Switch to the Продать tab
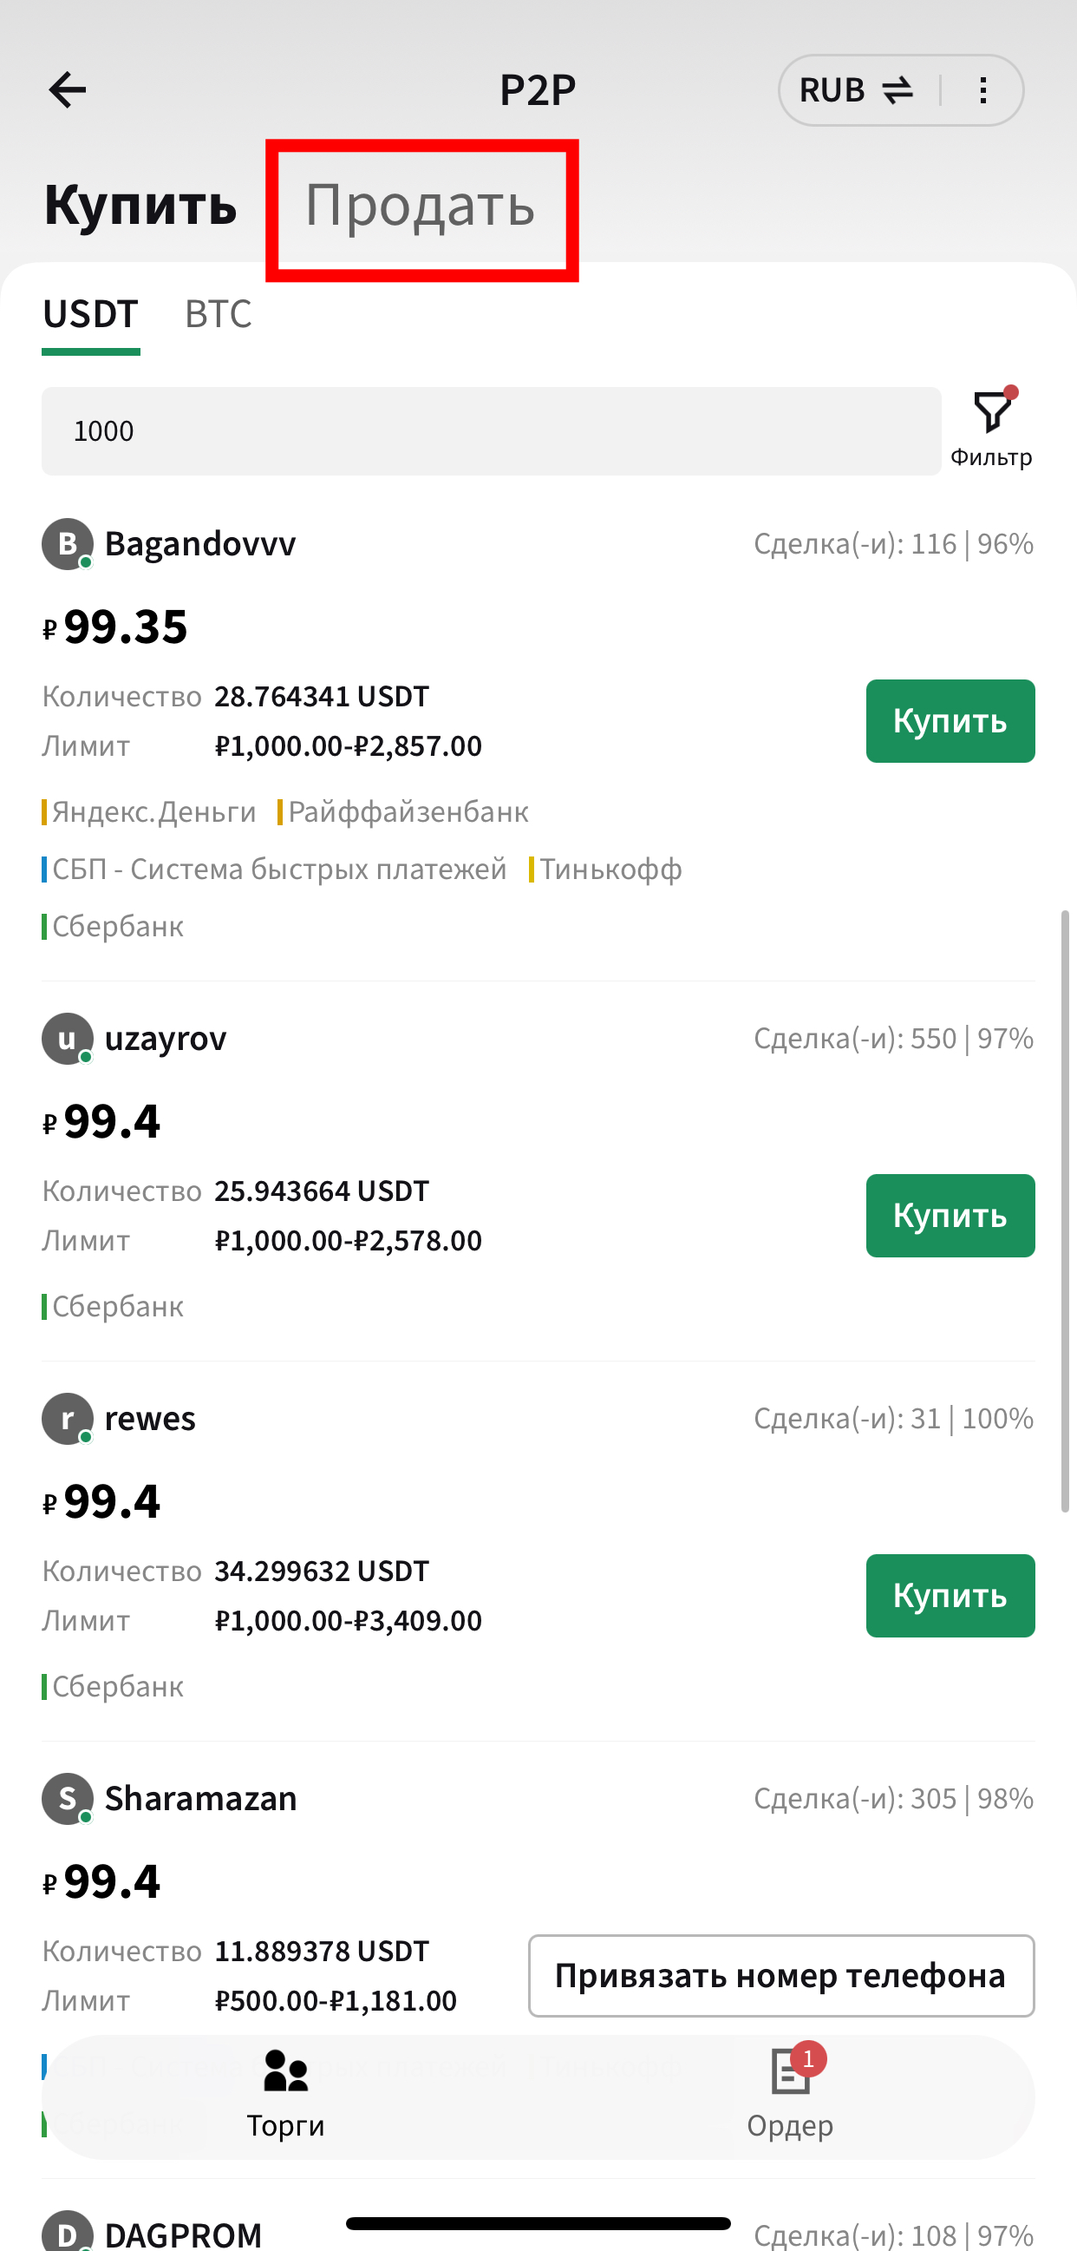1077x2251 pixels. click(421, 206)
